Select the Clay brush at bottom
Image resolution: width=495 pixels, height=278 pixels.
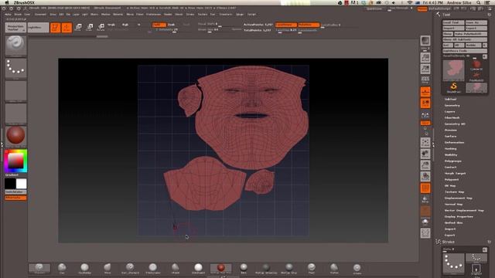tap(62, 269)
